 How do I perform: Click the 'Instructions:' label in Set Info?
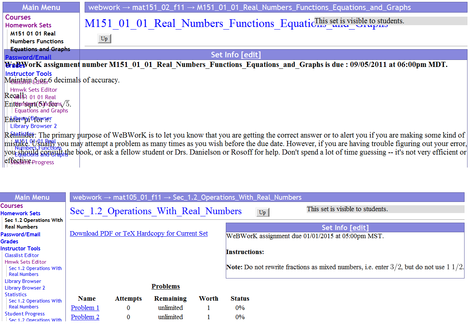pos(245,252)
